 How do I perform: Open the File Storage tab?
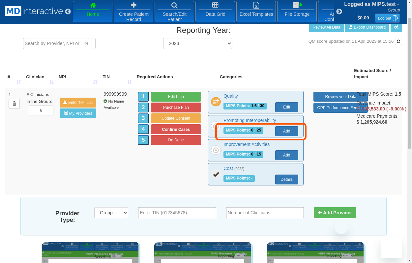pyautogui.click(x=297, y=12)
